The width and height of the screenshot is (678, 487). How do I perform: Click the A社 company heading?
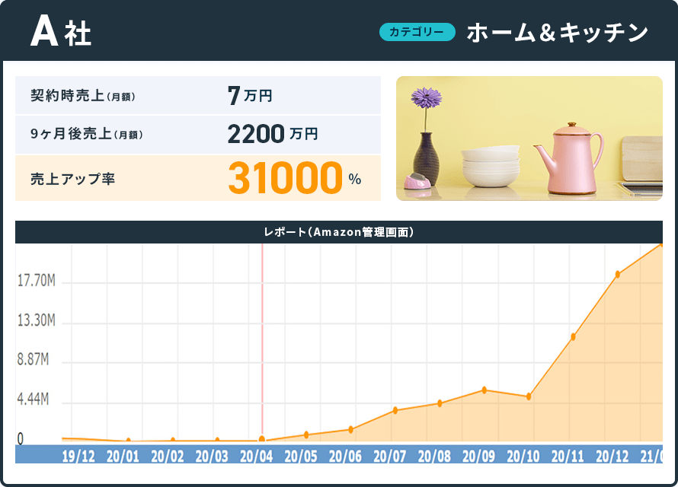pos(61,33)
